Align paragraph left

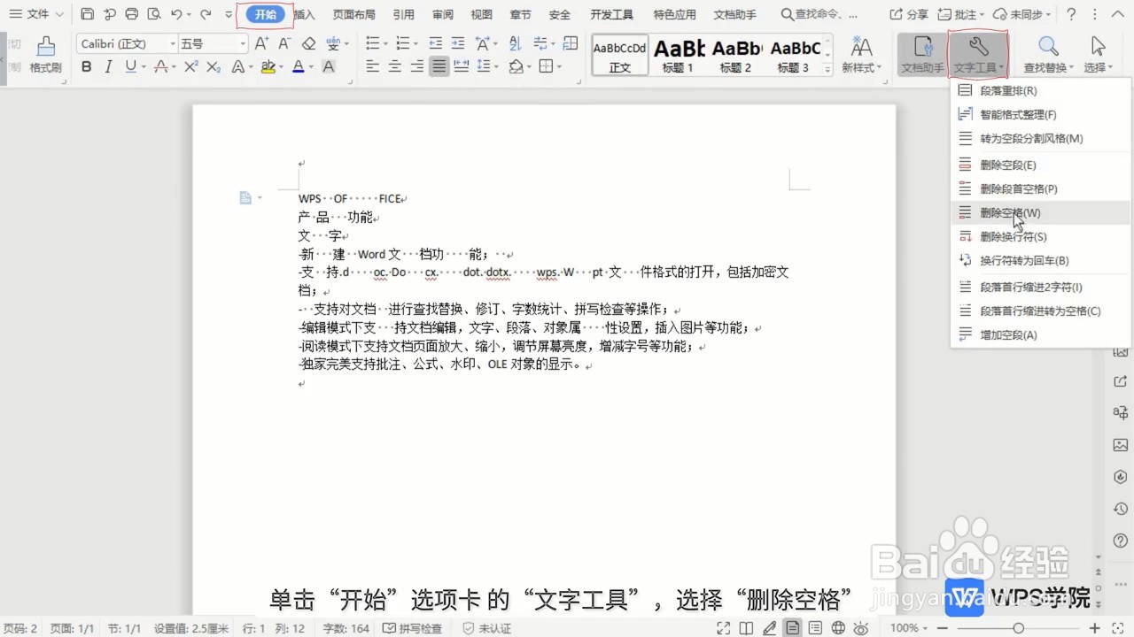(372, 67)
